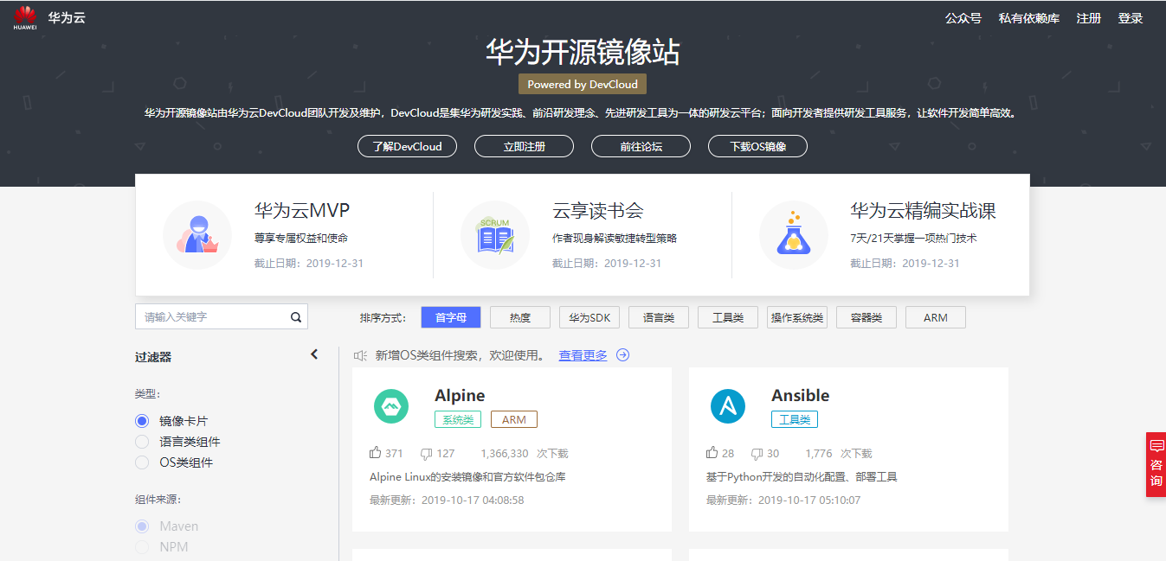Open the 华为云精编实战课 promo title
Image resolution: width=1166 pixels, height=561 pixels.
point(923,211)
